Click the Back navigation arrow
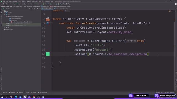Screen dimensions: 177x99 (9, 4)
